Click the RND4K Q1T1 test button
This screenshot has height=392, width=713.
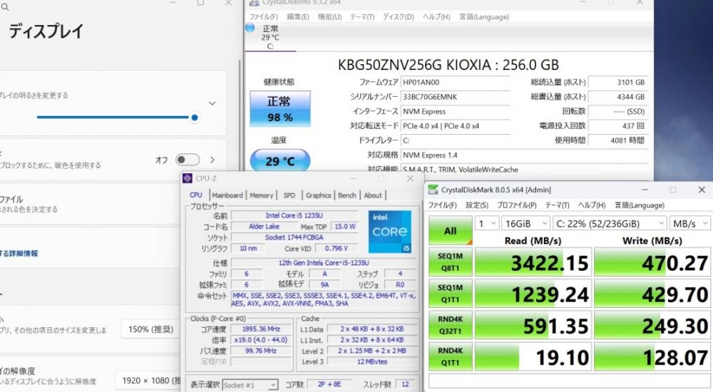click(450, 356)
